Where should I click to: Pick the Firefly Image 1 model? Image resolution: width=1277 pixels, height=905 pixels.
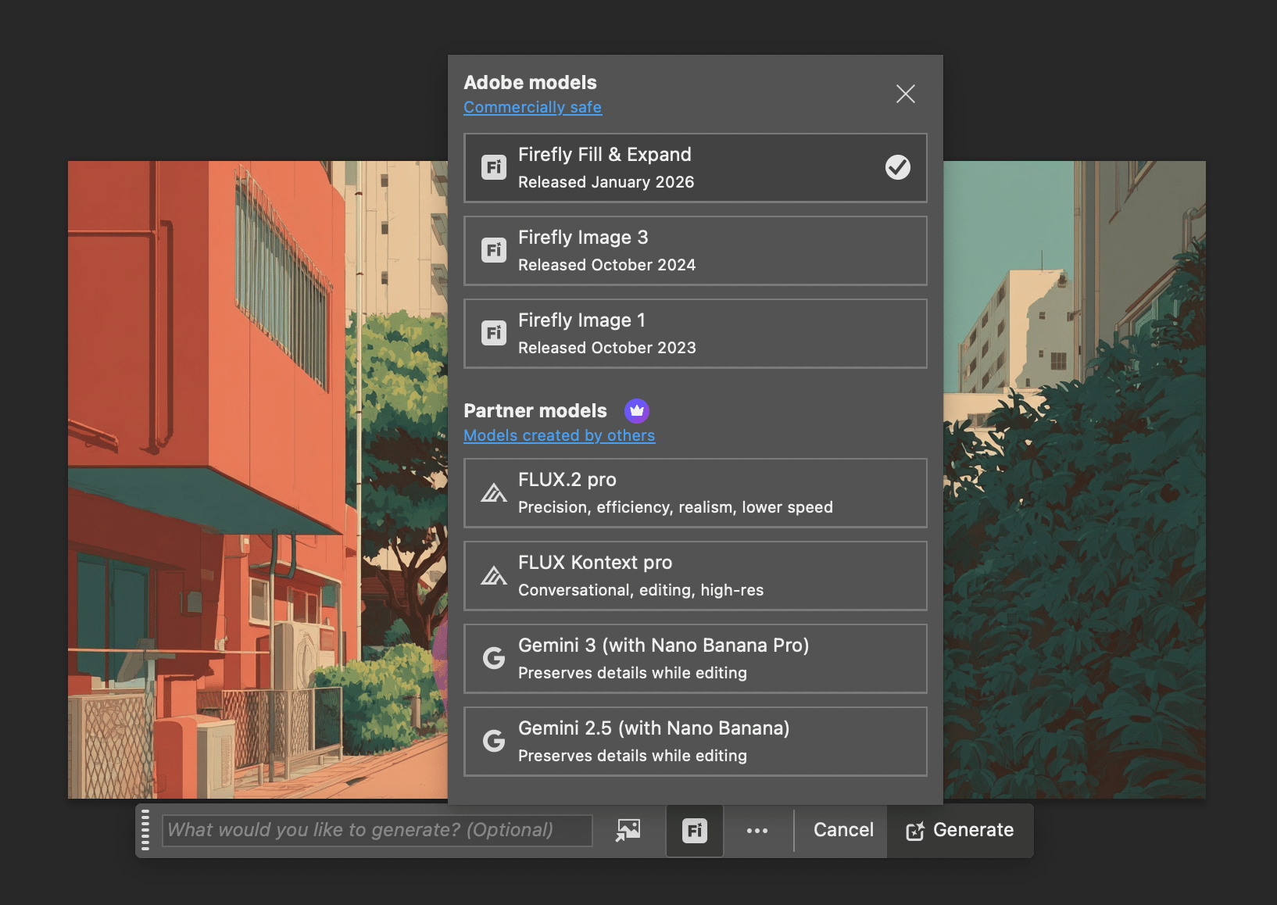pyautogui.click(x=695, y=334)
